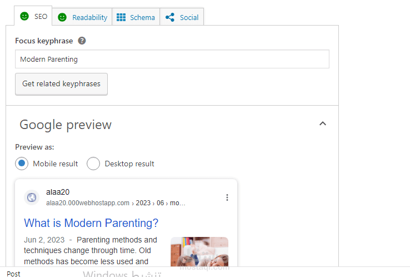
Task: Click the Google preview section heading
Action: pyautogui.click(x=66, y=125)
